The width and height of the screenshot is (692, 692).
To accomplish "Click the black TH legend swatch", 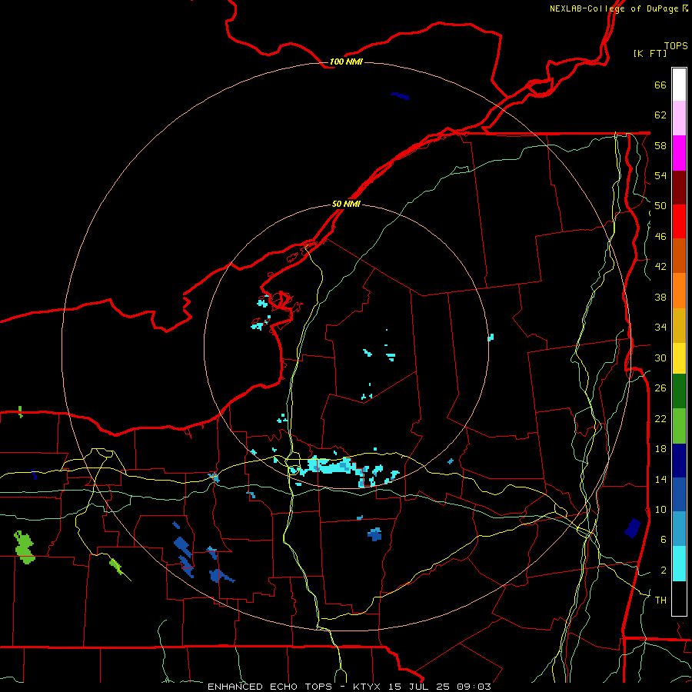I will 679,598.
